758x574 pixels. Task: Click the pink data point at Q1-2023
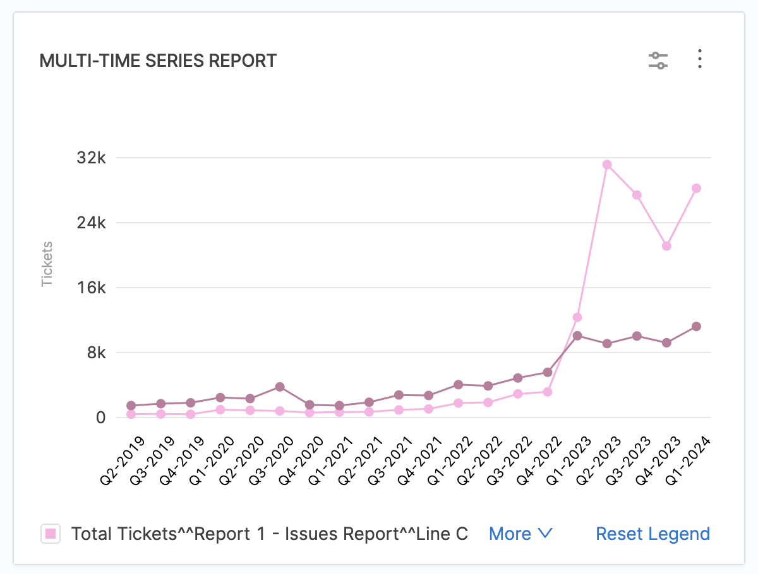(x=577, y=317)
